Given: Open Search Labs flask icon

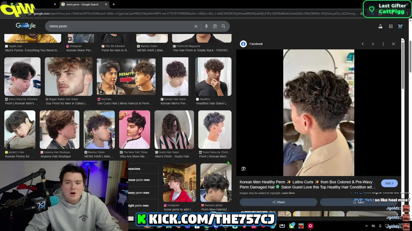Looking at the screenshot, I should [x=380, y=26].
